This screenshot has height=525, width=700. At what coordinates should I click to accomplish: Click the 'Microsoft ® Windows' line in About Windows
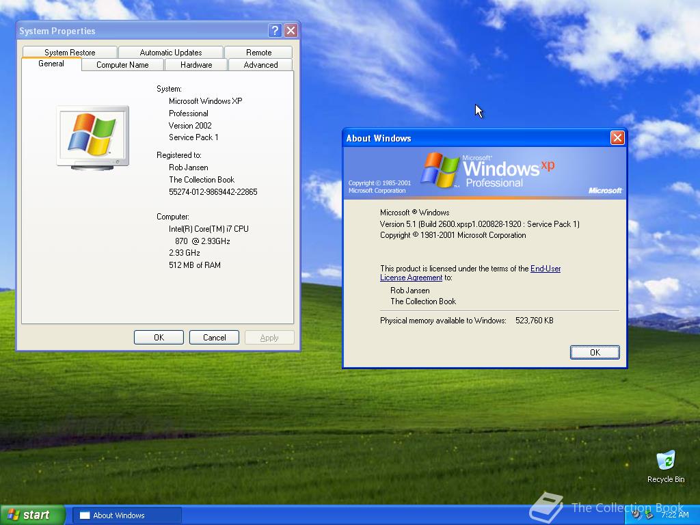pyautogui.click(x=414, y=213)
